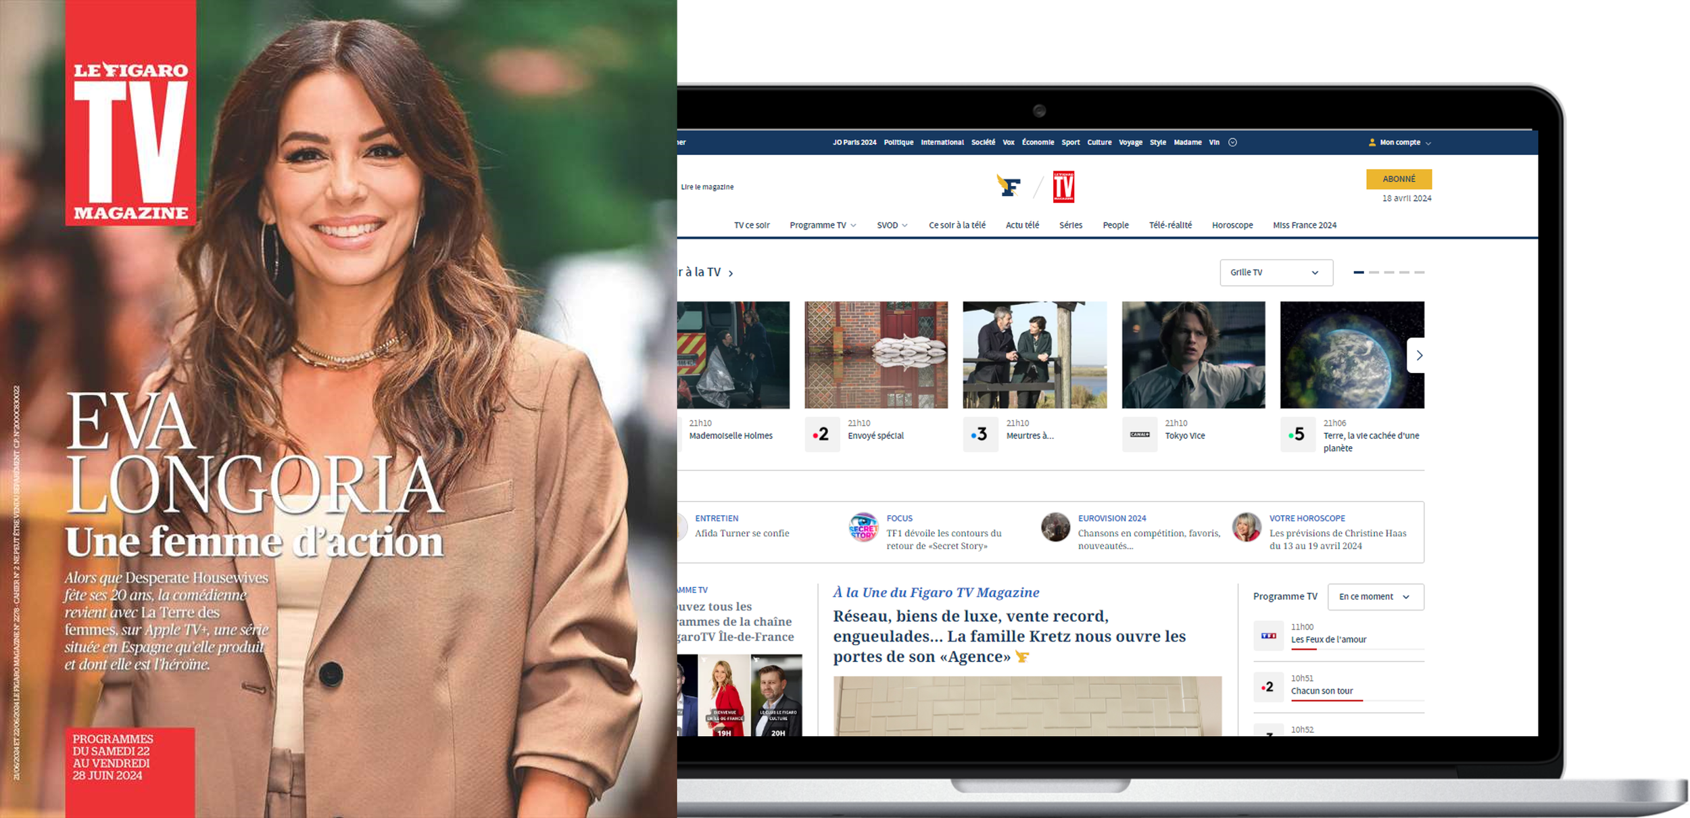Click the carousel next arrow button

(x=1418, y=356)
